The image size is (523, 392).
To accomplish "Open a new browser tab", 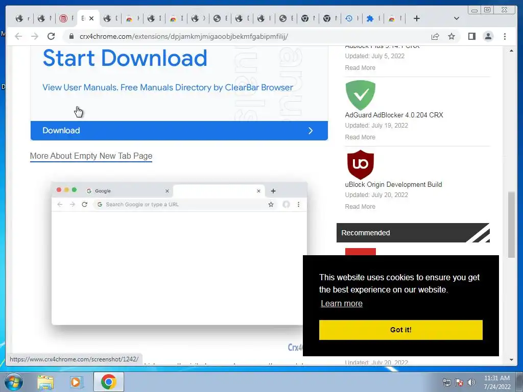I will tap(417, 18).
